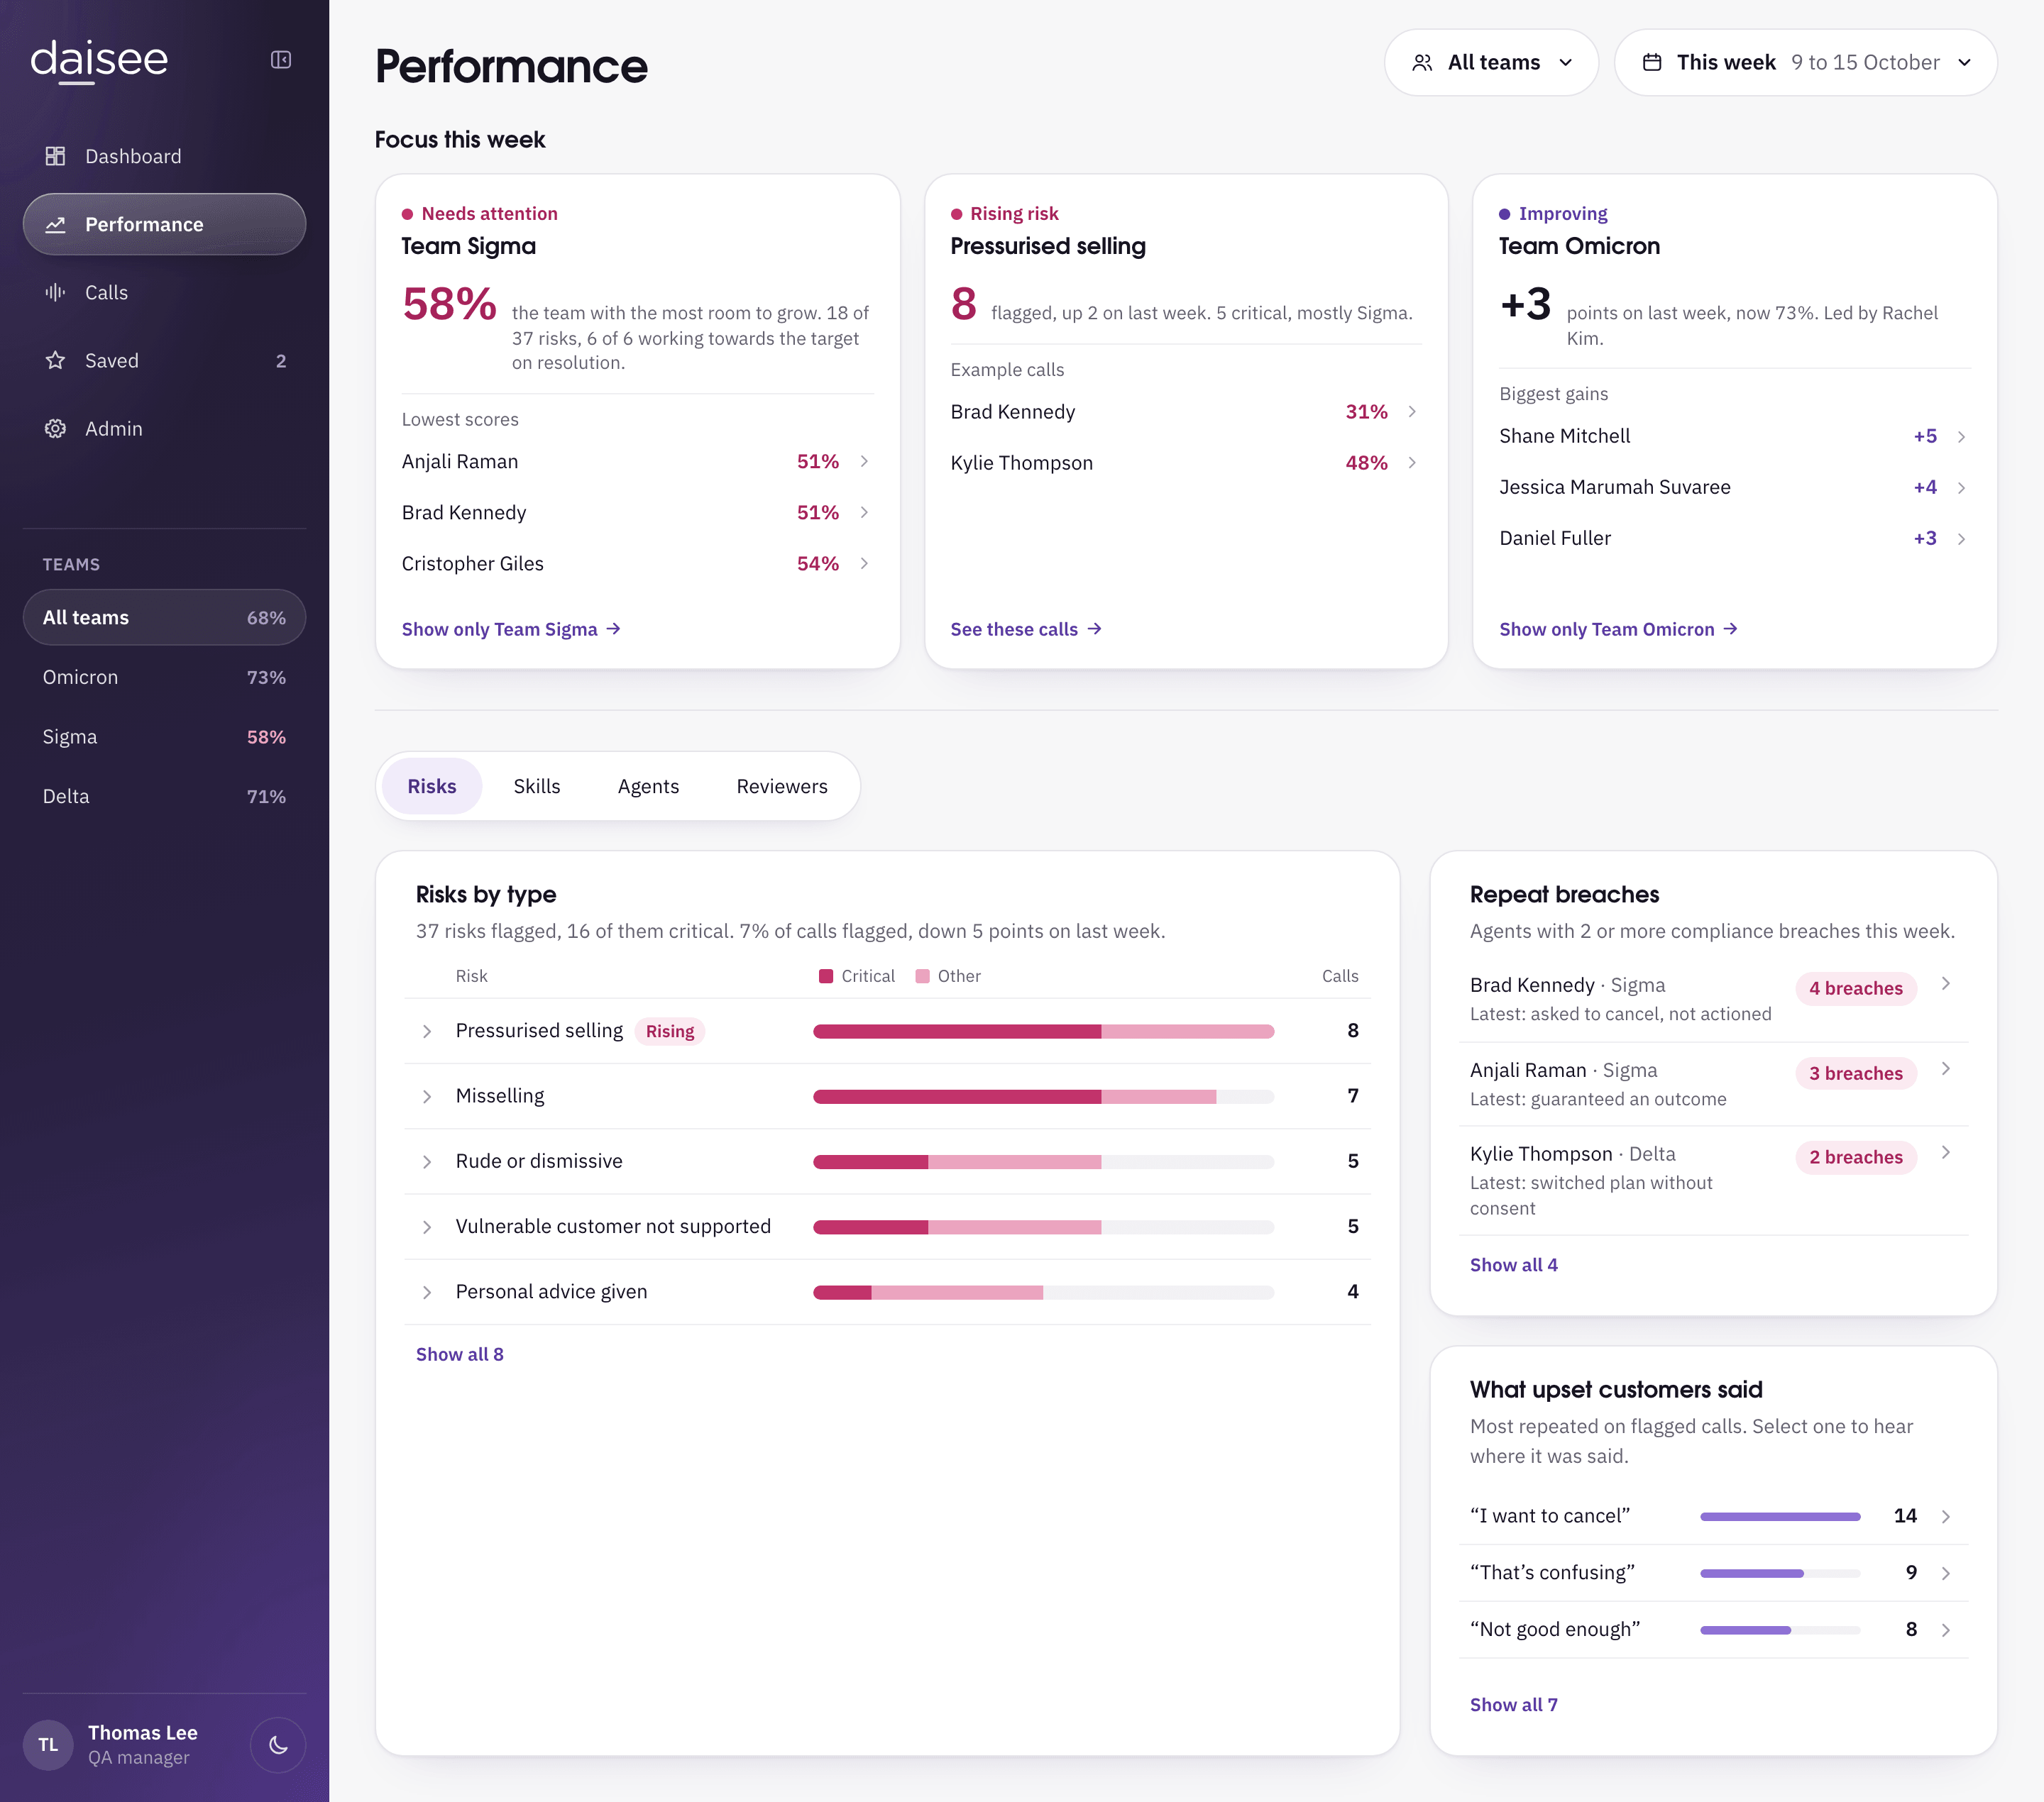Expand the Rude or dismissive row

(427, 1161)
